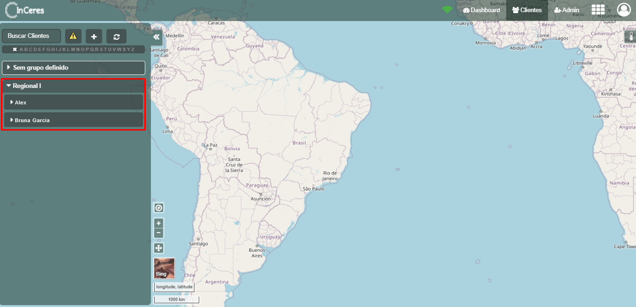
Task: Click the Luanda map label
Action: click(x=601, y=116)
